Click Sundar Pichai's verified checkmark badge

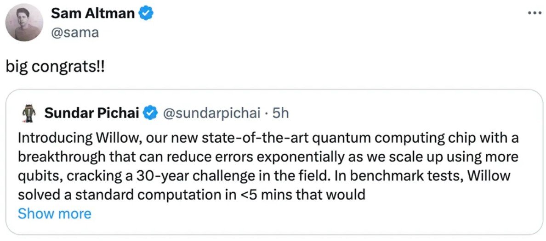click(x=151, y=113)
